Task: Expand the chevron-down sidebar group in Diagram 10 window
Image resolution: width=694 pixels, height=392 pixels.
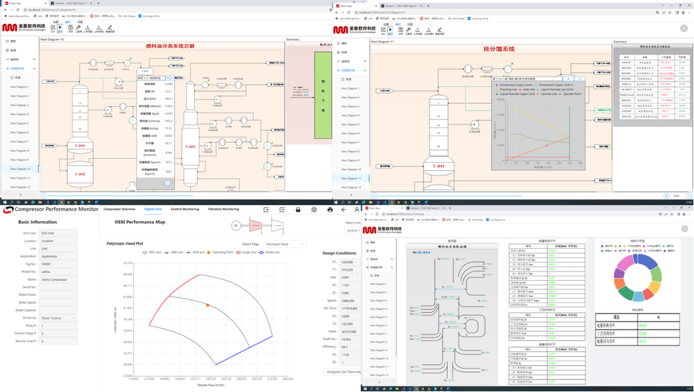Action: (x=34, y=59)
